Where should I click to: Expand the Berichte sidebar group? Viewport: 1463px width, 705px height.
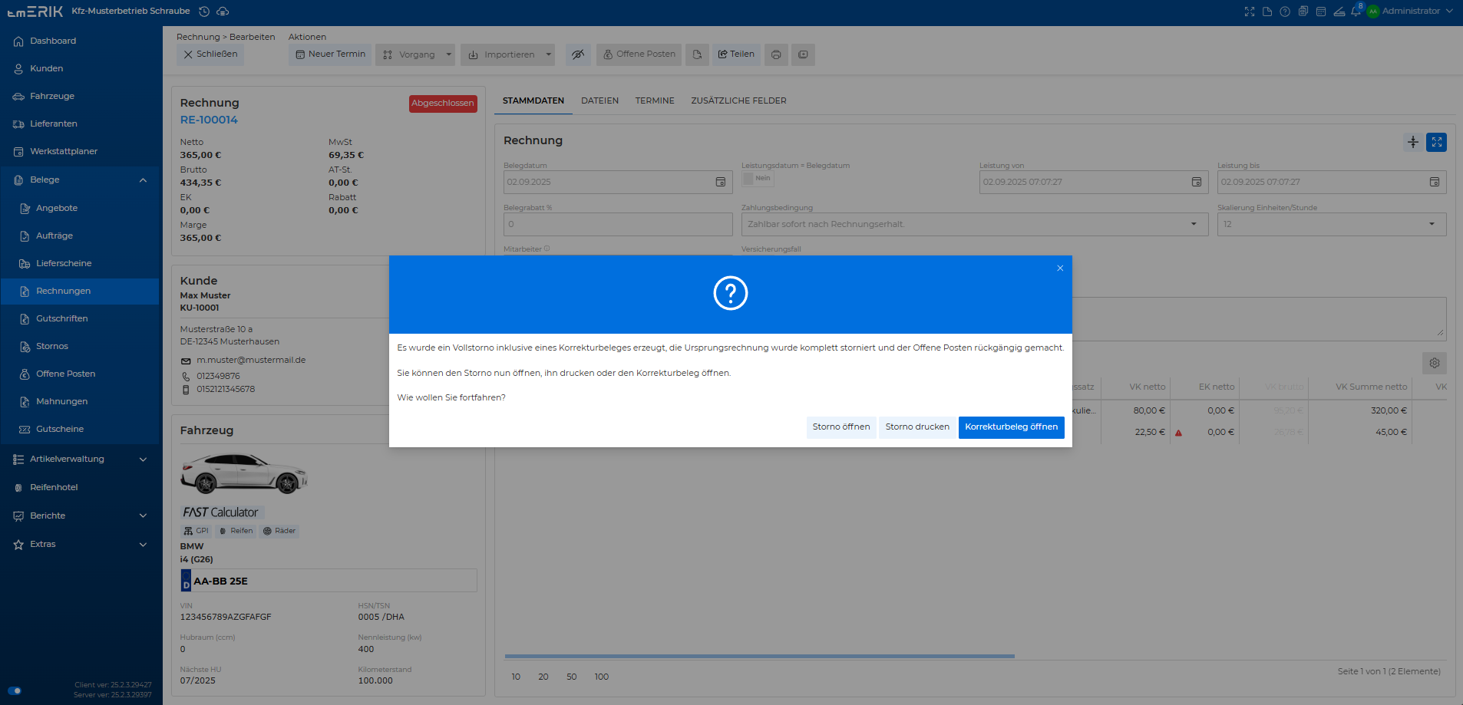pos(143,516)
